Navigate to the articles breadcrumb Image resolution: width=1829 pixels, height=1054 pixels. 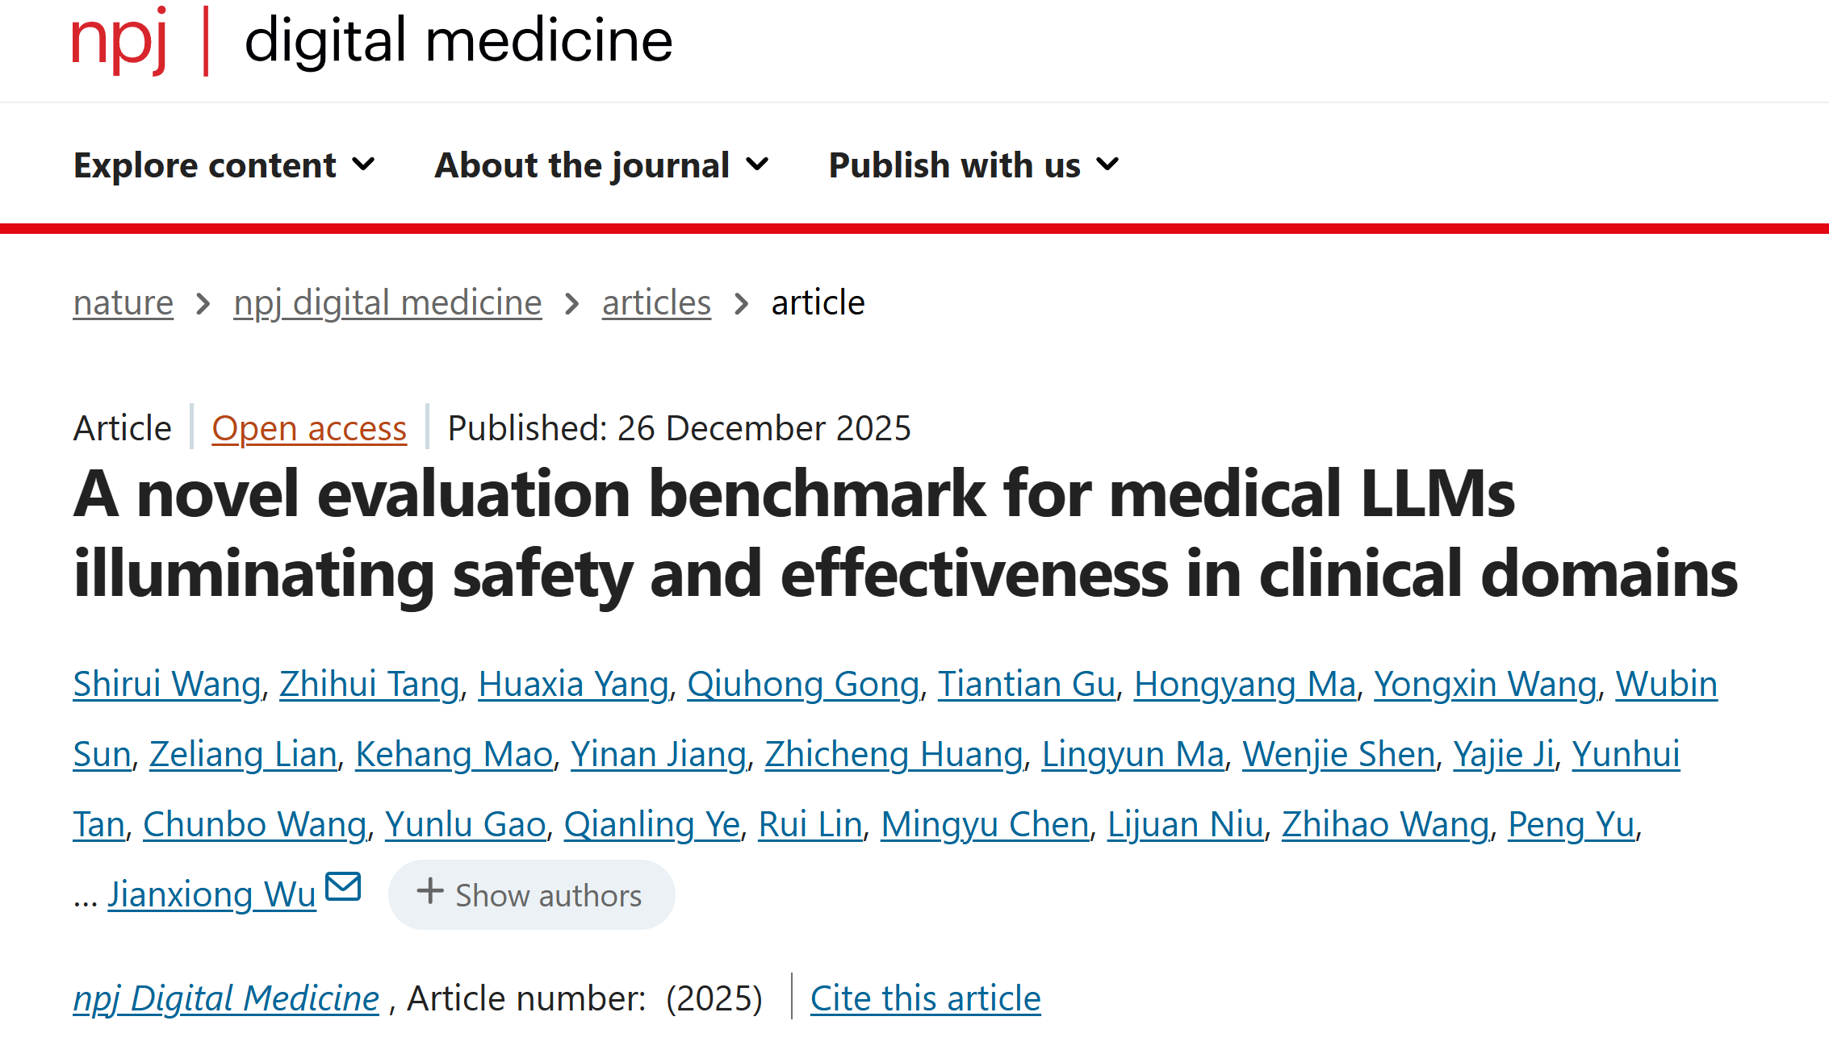[656, 303]
